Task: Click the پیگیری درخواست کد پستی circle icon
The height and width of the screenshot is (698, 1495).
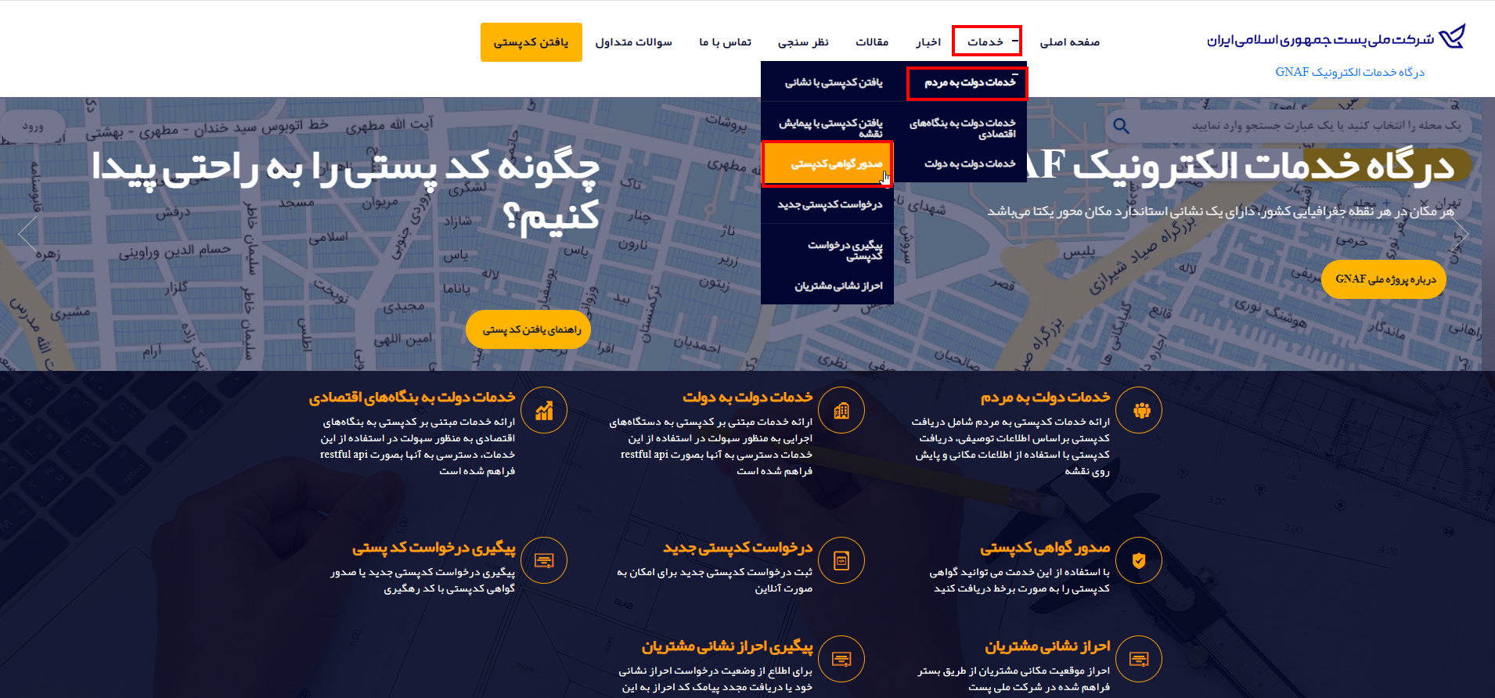Action: click(x=544, y=560)
